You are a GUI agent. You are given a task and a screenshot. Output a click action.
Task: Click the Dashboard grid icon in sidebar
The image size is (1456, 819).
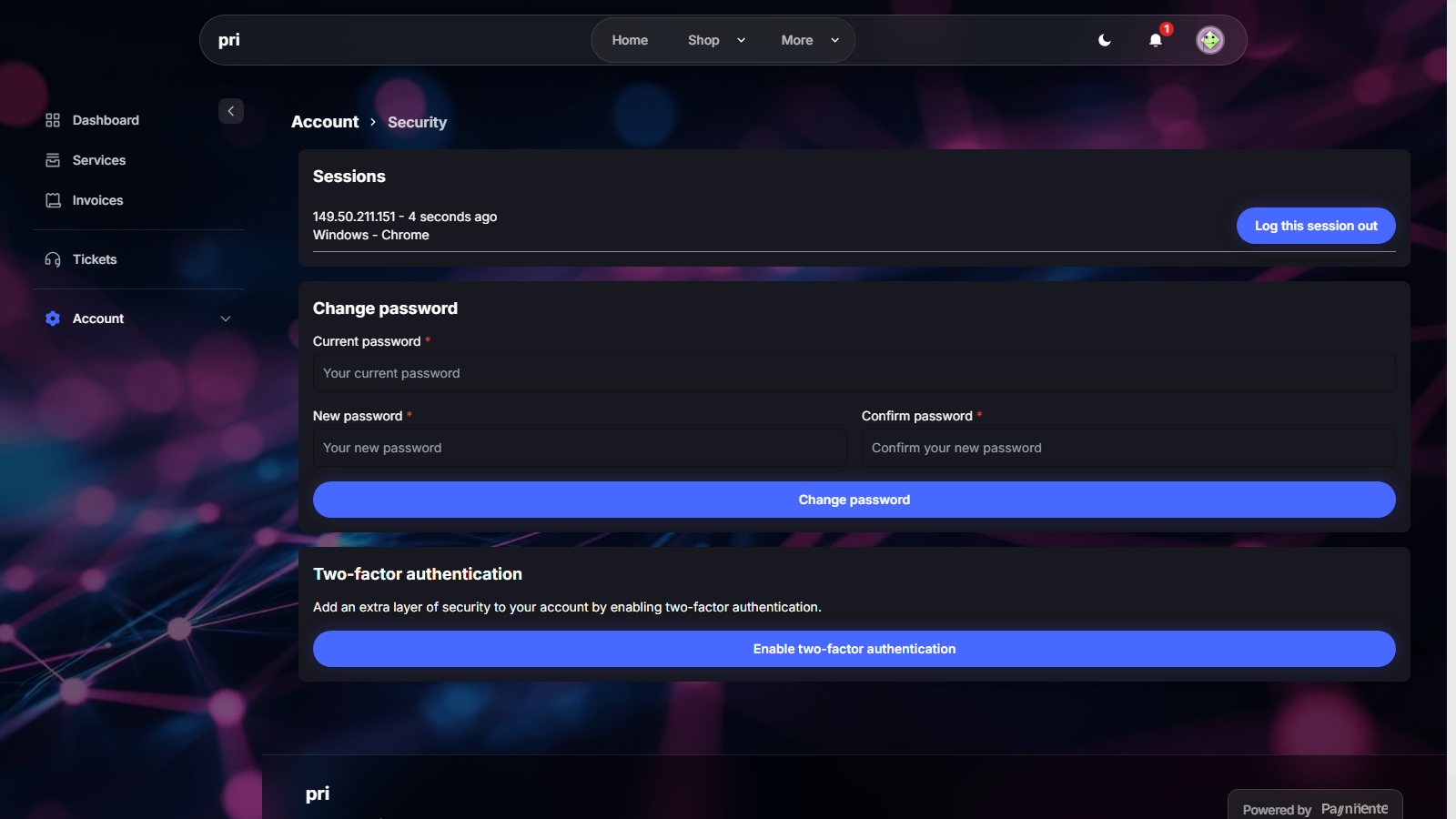[53, 120]
